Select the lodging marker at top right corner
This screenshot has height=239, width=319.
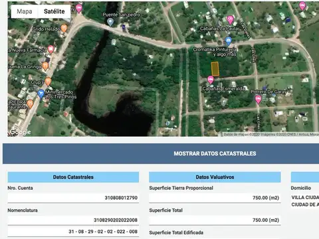coord(302,6)
